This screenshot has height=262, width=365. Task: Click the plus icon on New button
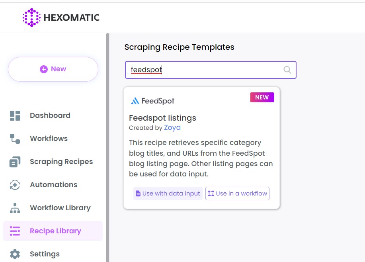(44, 69)
